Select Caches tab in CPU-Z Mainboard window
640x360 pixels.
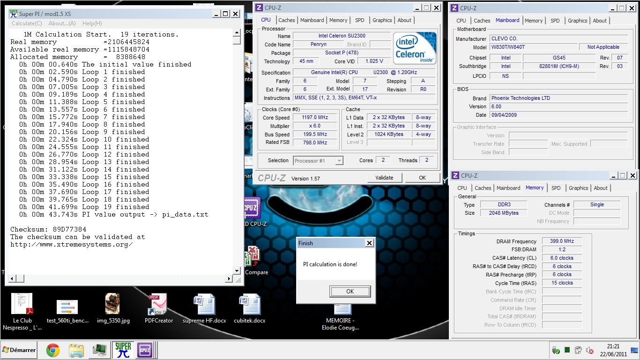[x=482, y=21]
